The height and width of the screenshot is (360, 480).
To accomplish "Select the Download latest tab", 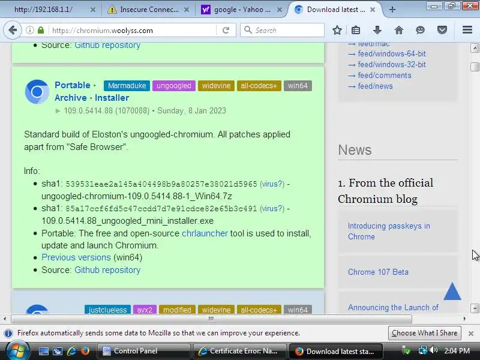I will pos(335,10).
